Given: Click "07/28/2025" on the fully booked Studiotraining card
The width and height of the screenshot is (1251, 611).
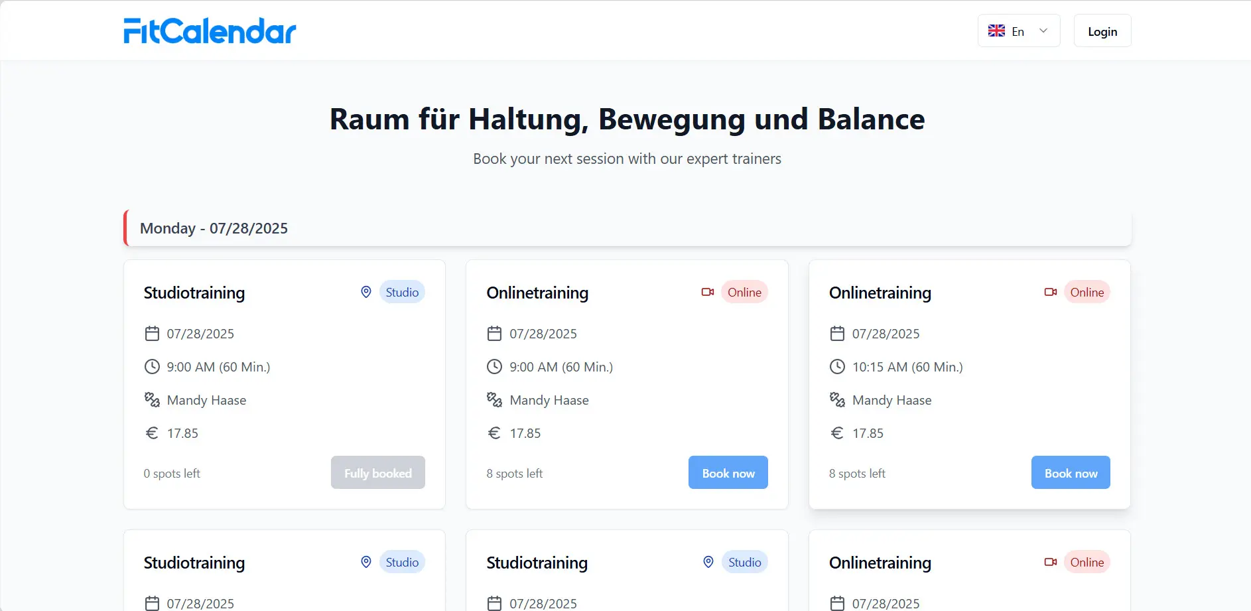Looking at the screenshot, I should (x=200, y=334).
